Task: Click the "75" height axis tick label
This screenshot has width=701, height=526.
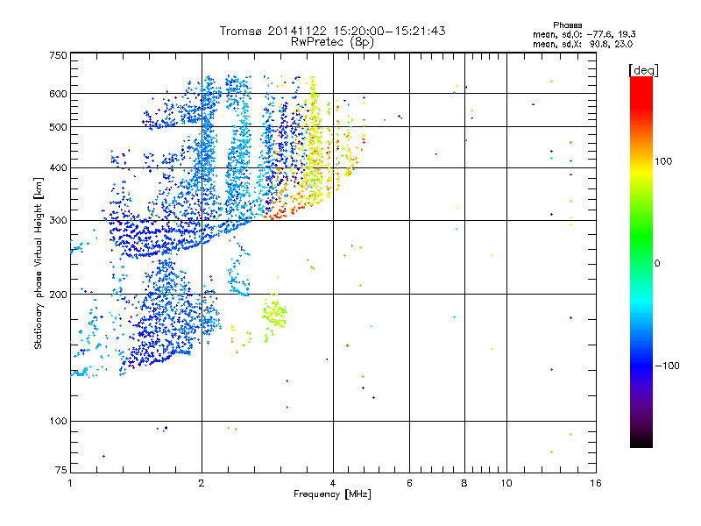Action: coord(60,470)
